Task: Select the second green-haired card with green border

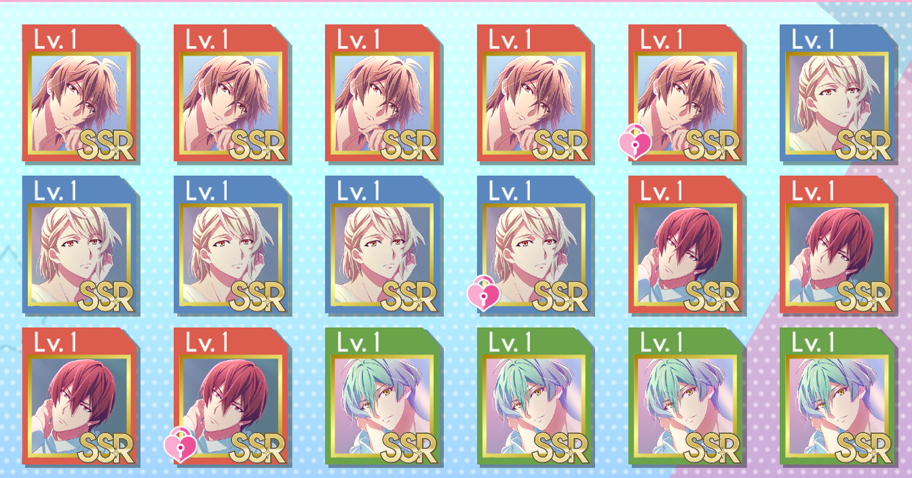Action: pyautogui.click(x=535, y=397)
